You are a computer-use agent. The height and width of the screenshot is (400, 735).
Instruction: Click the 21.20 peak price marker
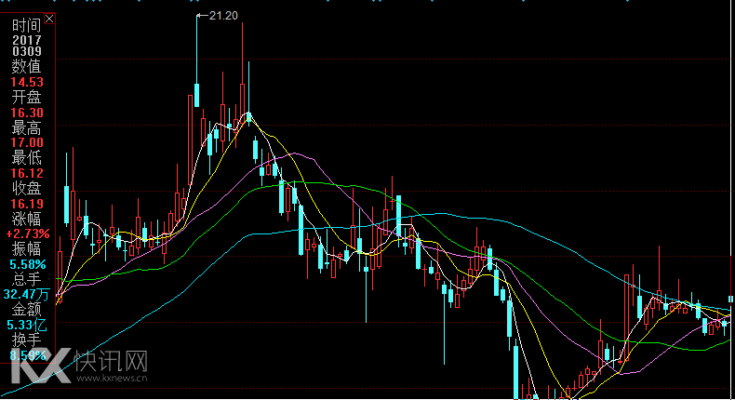223,16
